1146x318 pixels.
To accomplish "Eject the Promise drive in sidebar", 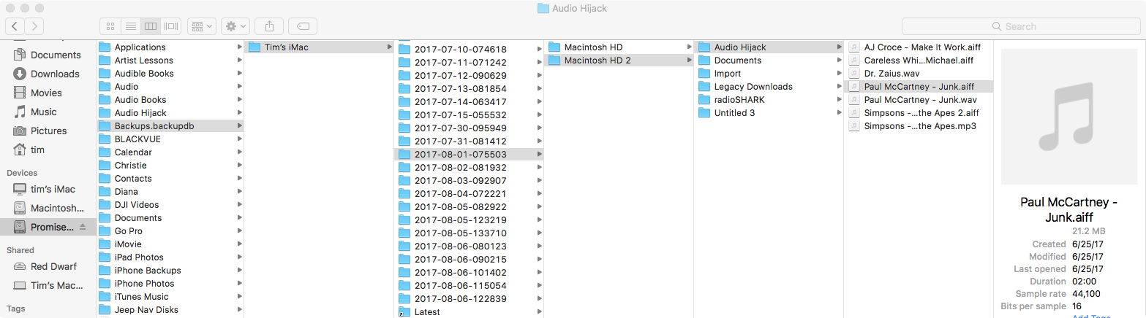I will point(83,227).
